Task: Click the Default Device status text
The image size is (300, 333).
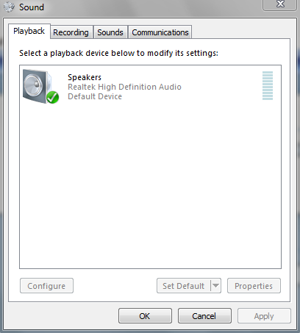Action: tap(95, 96)
